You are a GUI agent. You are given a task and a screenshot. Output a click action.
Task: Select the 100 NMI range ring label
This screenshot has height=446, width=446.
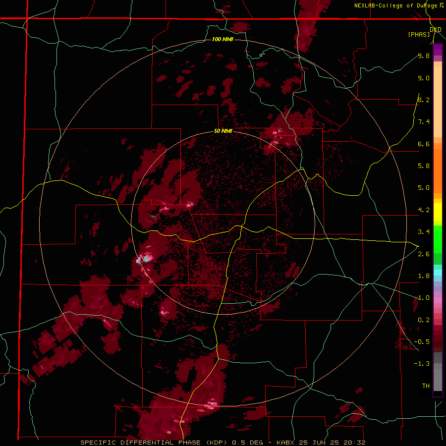click(223, 39)
